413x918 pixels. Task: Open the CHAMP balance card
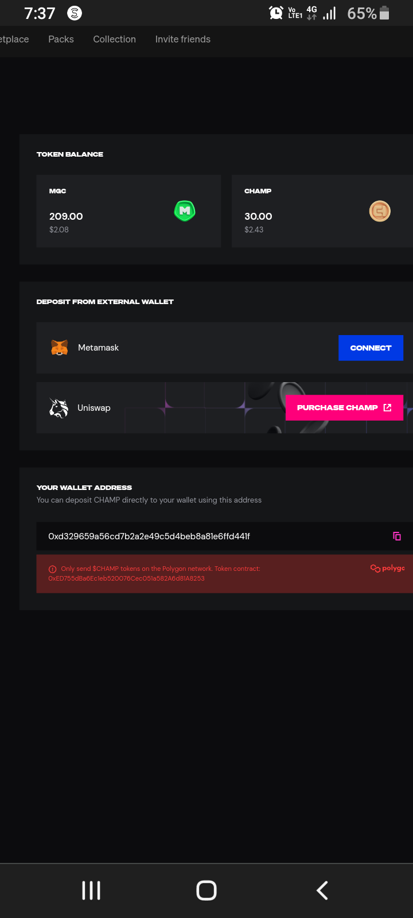322,211
